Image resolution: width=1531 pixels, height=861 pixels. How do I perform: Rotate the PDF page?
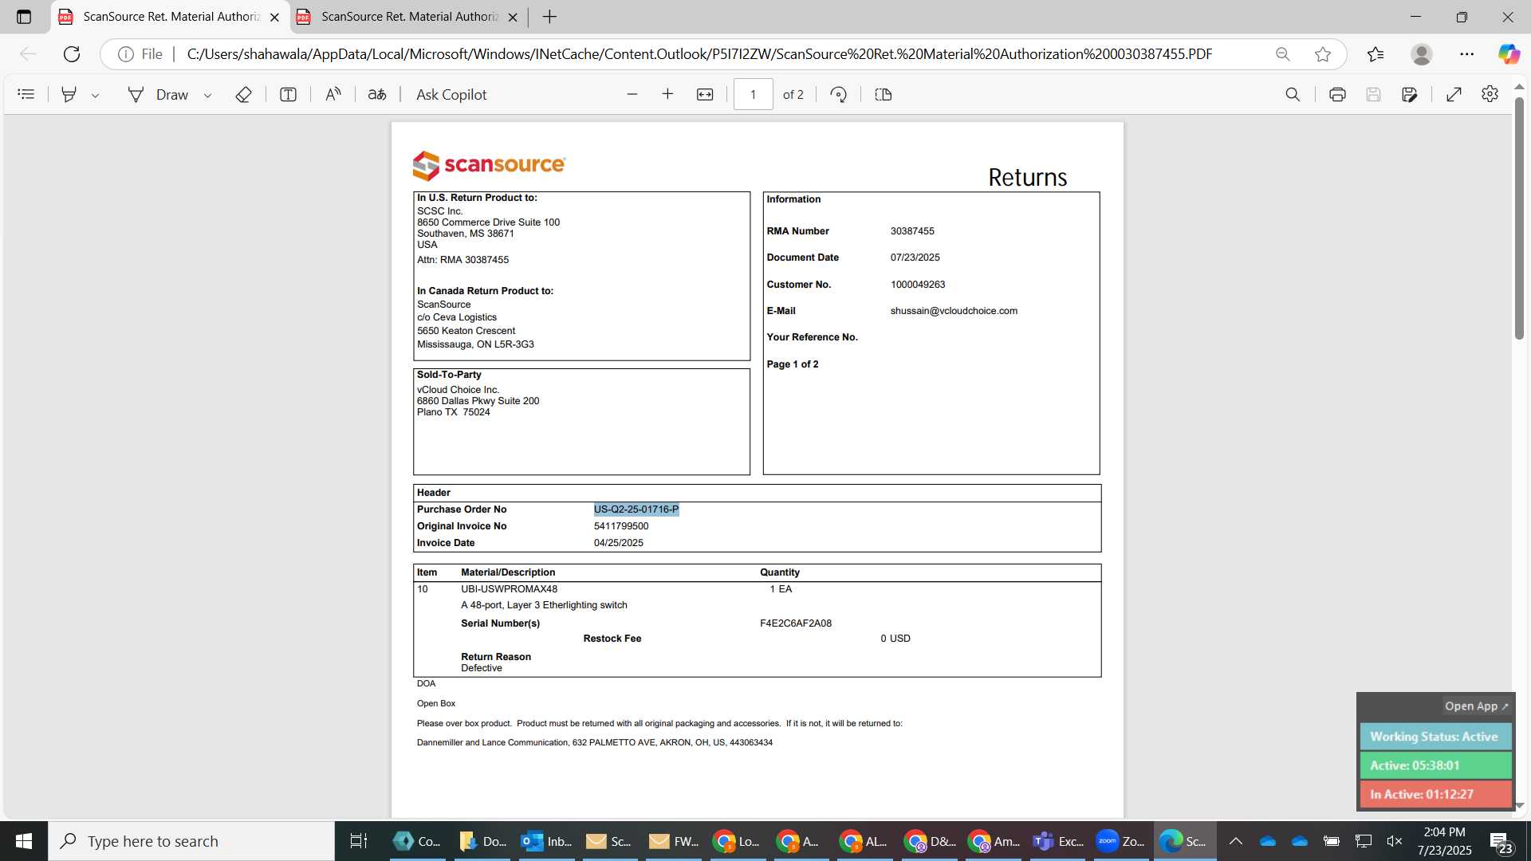(838, 94)
